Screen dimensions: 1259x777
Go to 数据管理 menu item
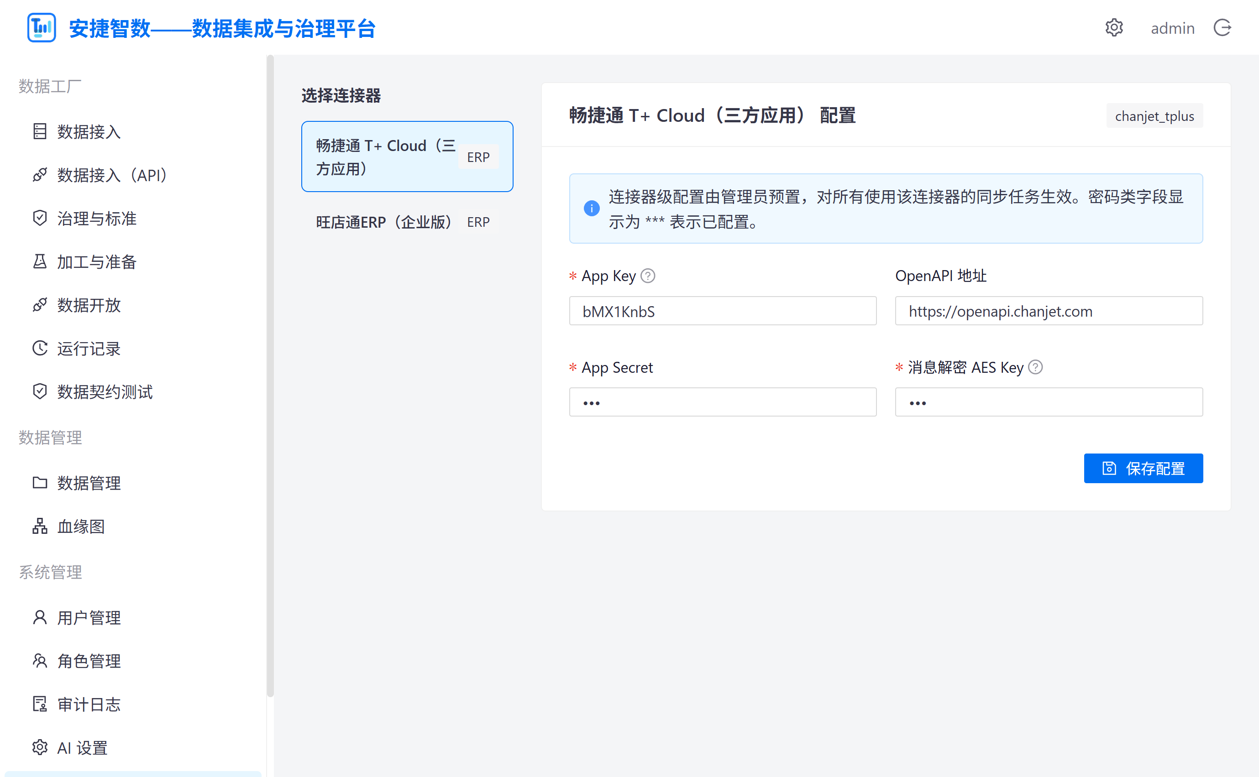click(134, 483)
